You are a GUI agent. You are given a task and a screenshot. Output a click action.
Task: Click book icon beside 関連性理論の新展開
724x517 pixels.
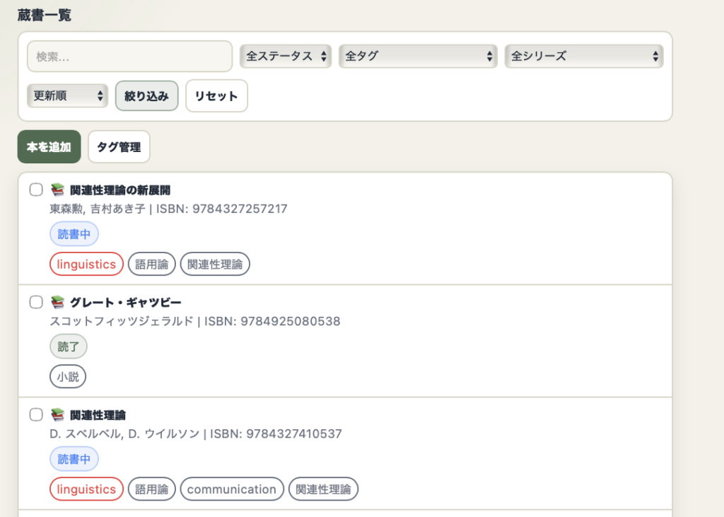57,190
